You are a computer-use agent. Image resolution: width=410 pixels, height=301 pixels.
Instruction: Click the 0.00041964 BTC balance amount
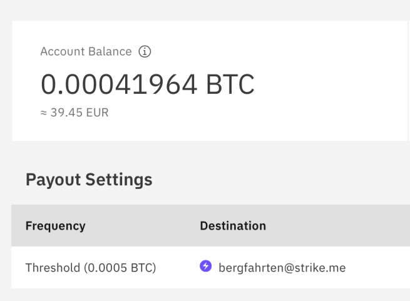(x=147, y=84)
